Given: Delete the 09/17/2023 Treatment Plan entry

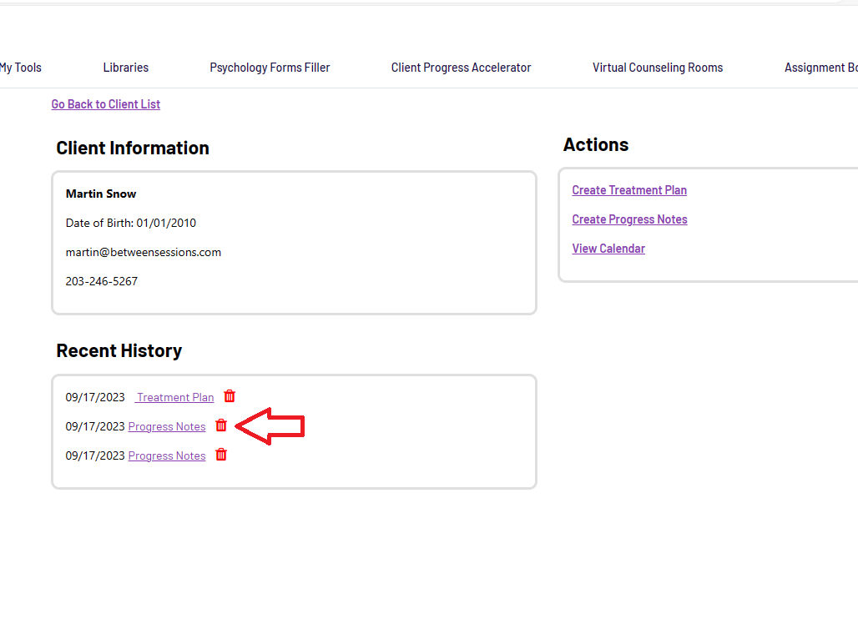Looking at the screenshot, I should pos(230,396).
